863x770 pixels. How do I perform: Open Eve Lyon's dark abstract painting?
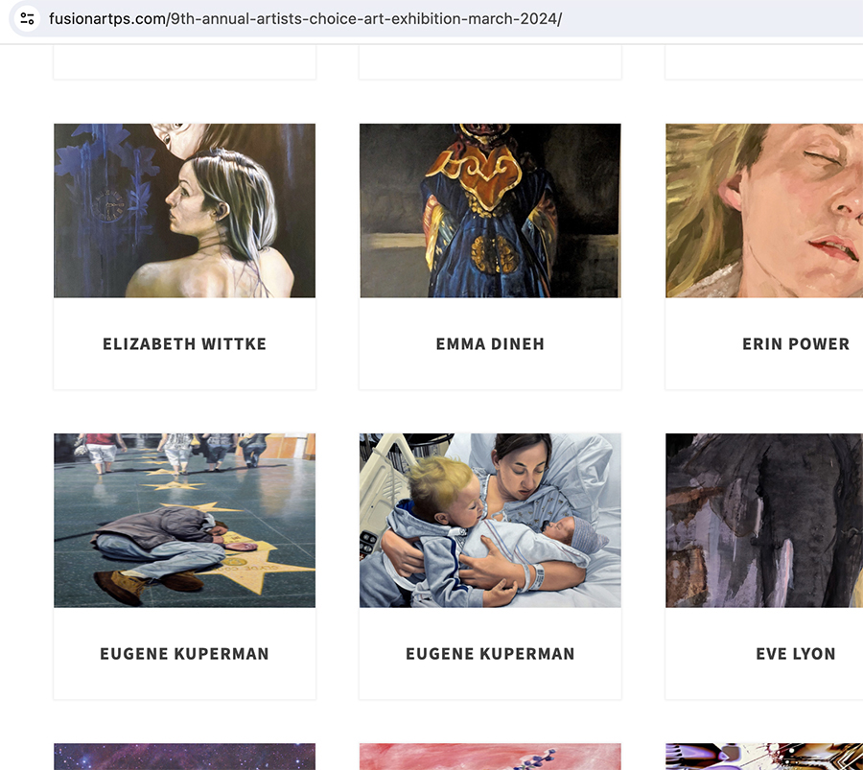coord(764,520)
